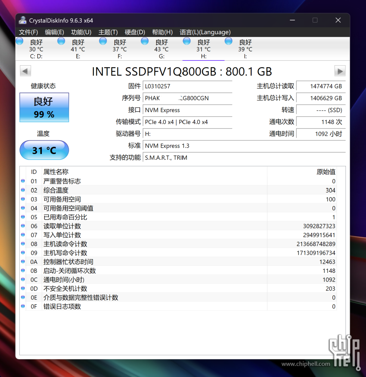Click status dot for attribute 0A 控制器忙状态时间
Viewport: 366px width, 377px height.
click(x=23, y=261)
